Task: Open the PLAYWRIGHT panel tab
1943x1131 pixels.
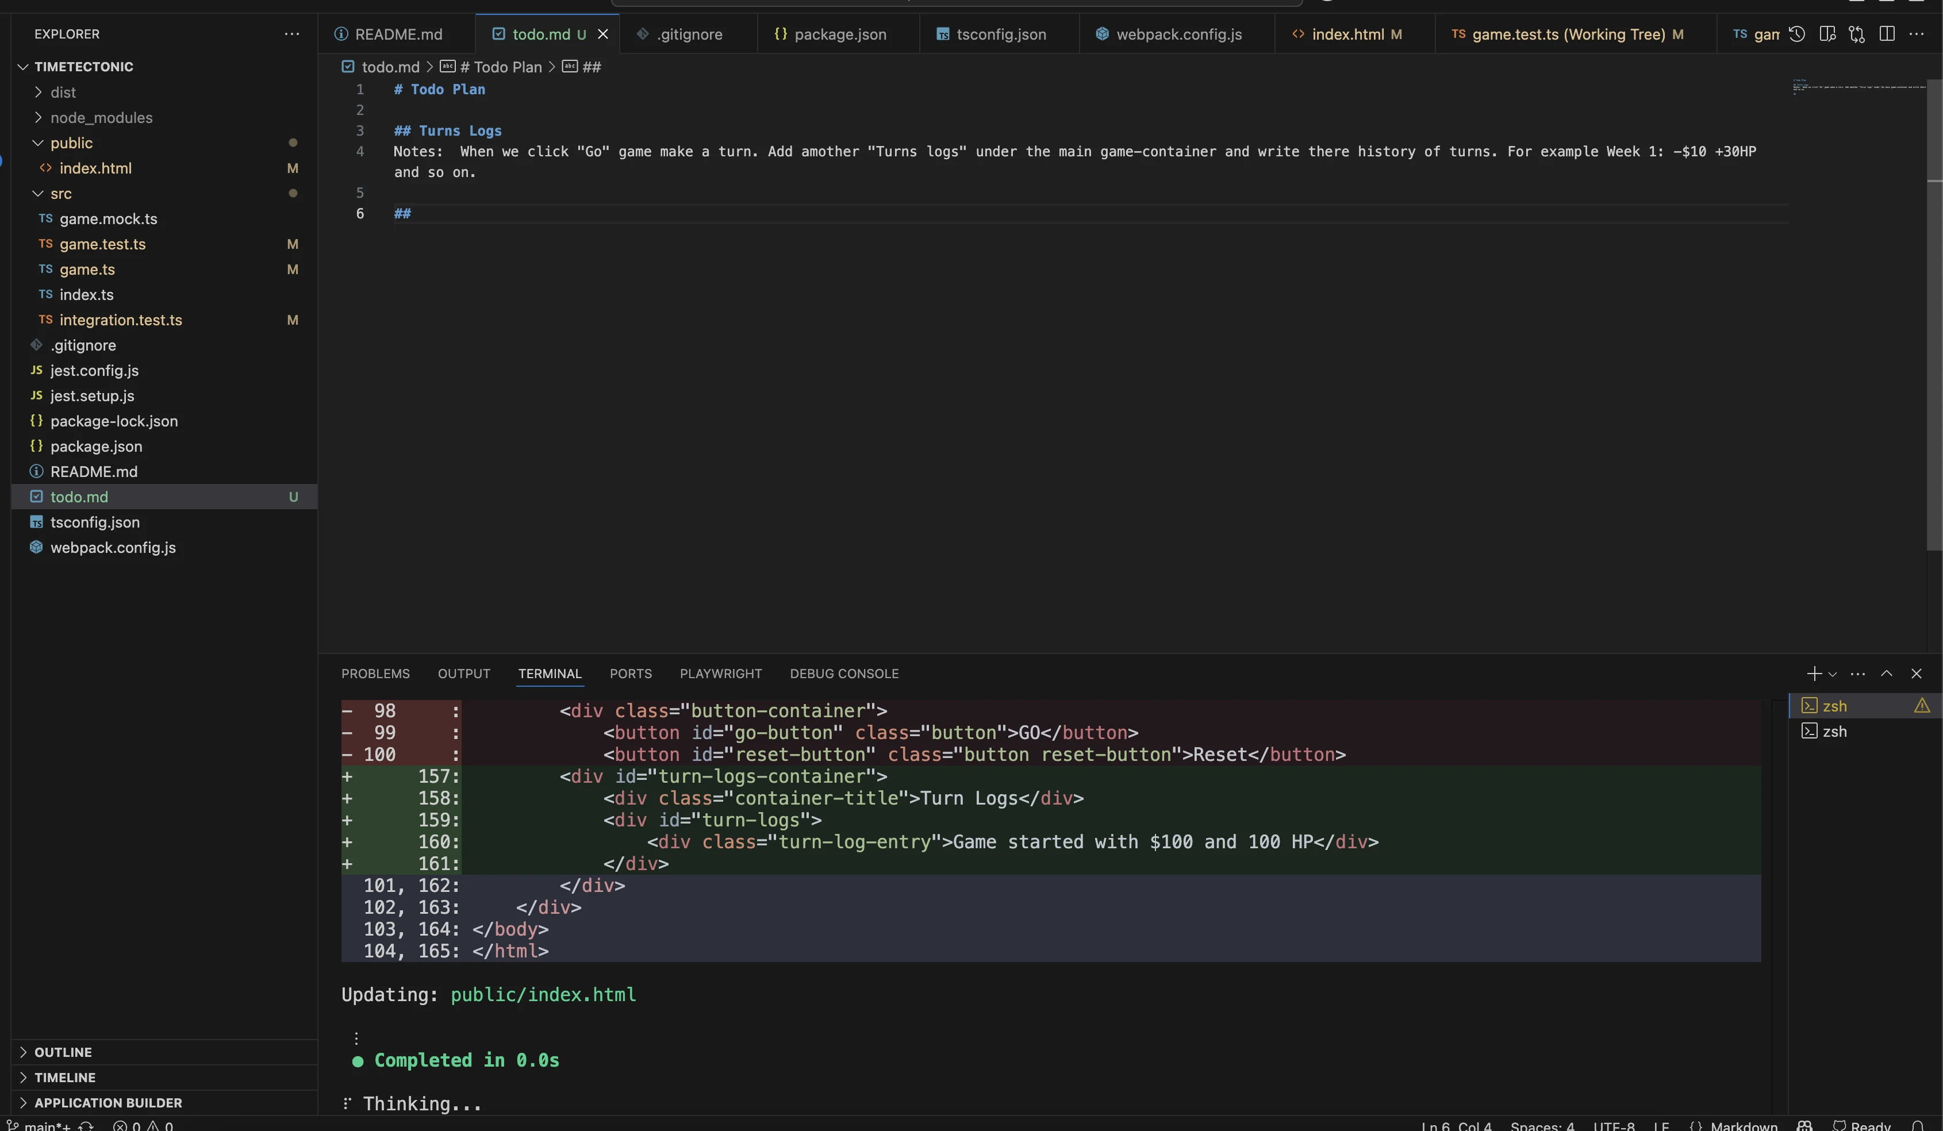Action: (x=720, y=673)
